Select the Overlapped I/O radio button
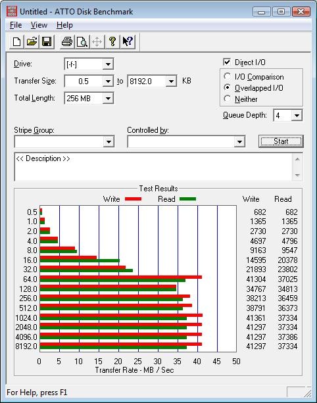 [x=227, y=87]
